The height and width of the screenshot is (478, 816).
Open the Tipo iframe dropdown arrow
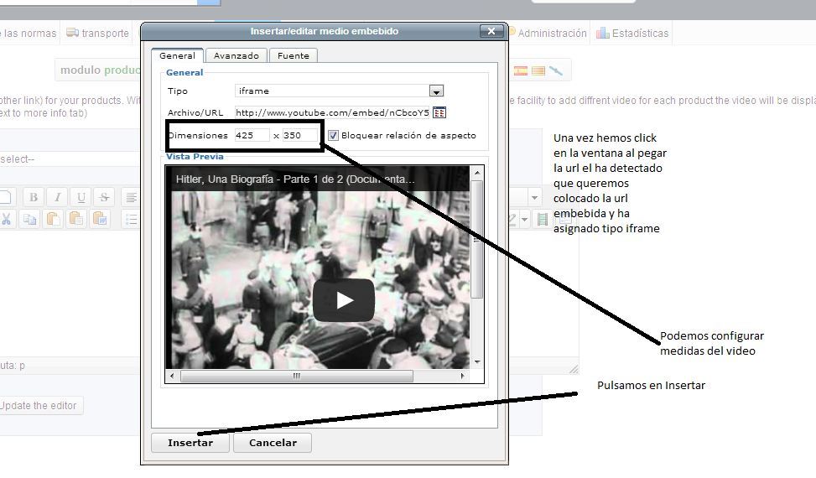(436, 91)
